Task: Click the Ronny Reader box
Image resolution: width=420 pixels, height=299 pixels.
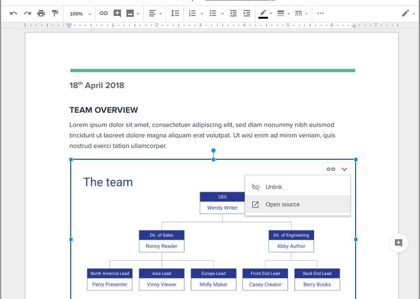Action: point(161,246)
